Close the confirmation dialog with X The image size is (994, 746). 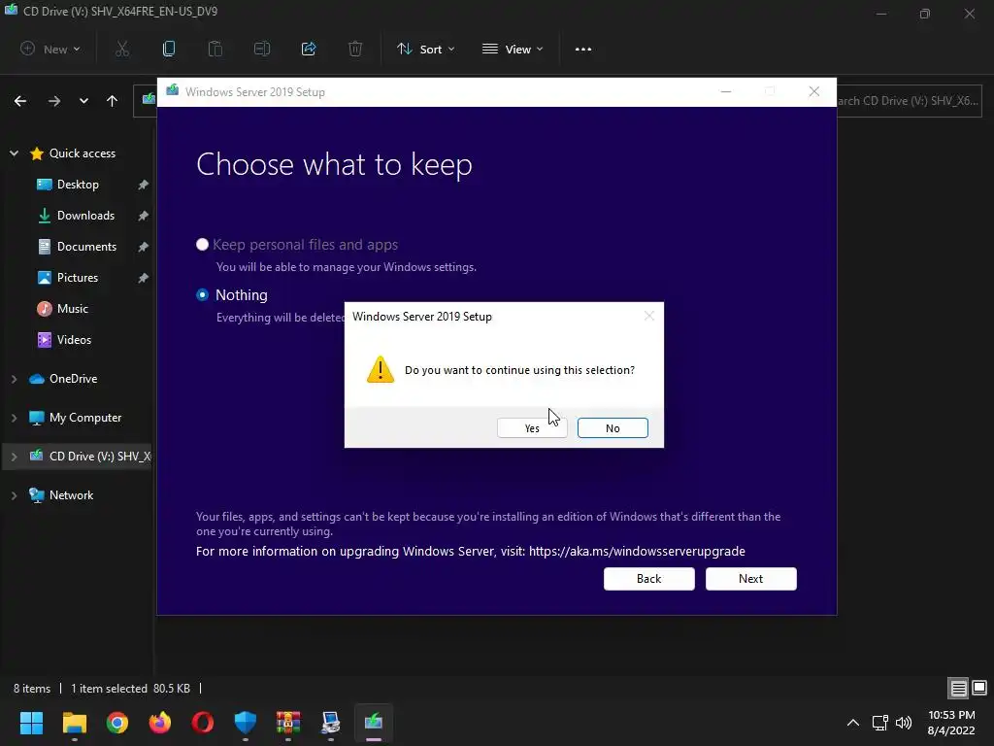click(648, 316)
